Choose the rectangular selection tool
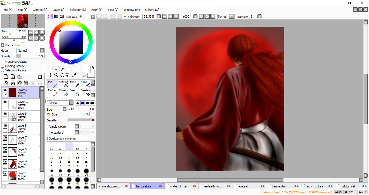Viewport: 369px width, 195px height. [x=51, y=69]
